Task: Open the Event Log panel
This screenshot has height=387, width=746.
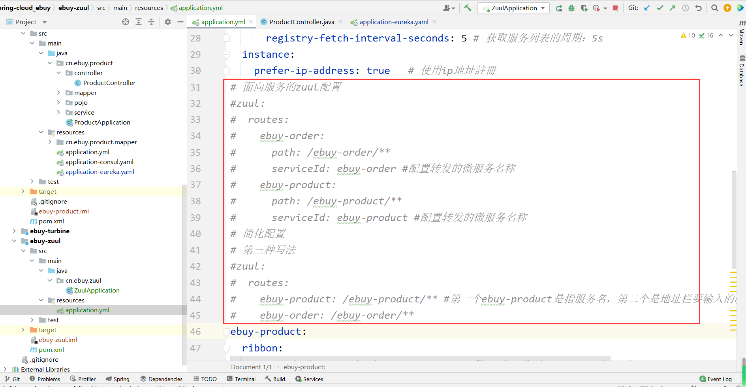Action: coord(715,379)
